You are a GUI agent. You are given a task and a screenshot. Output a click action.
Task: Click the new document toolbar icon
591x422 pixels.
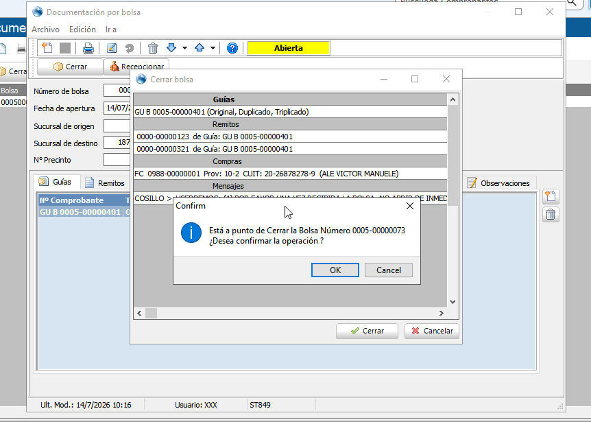click(47, 48)
